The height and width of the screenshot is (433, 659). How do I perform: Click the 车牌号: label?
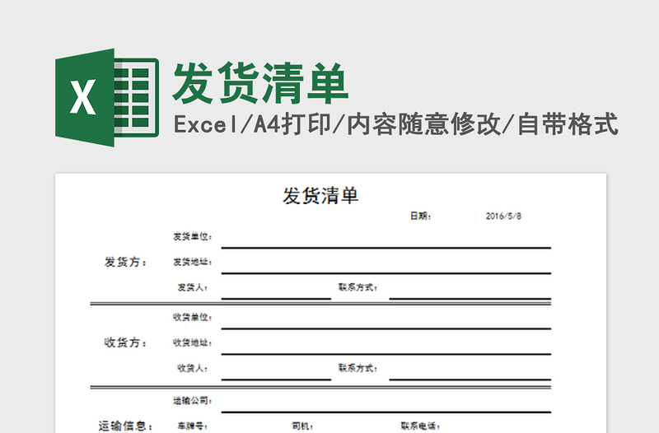(x=193, y=426)
